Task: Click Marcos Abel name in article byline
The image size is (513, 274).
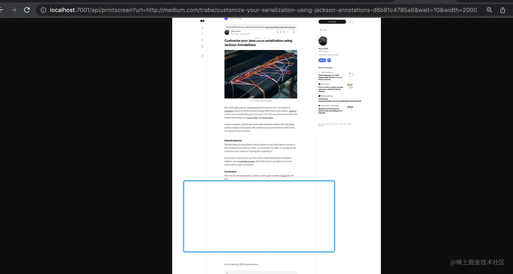Action: point(236,31)
